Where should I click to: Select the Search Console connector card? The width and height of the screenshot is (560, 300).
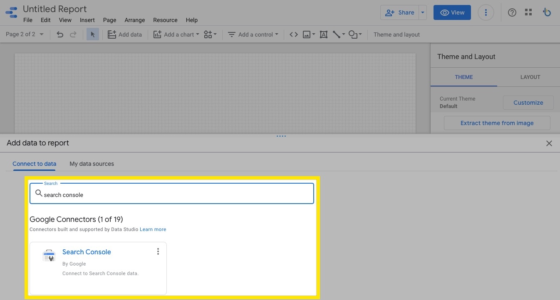[x=98, y=268]
